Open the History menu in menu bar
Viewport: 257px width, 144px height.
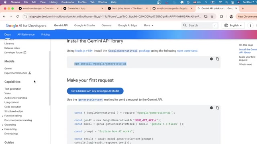[53, 2]
